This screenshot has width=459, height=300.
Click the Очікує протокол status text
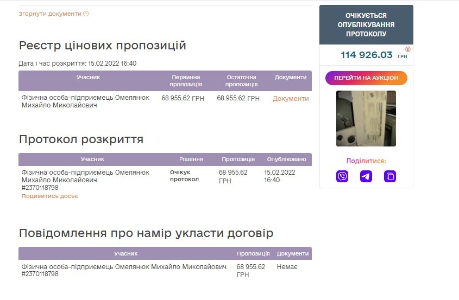185,176
